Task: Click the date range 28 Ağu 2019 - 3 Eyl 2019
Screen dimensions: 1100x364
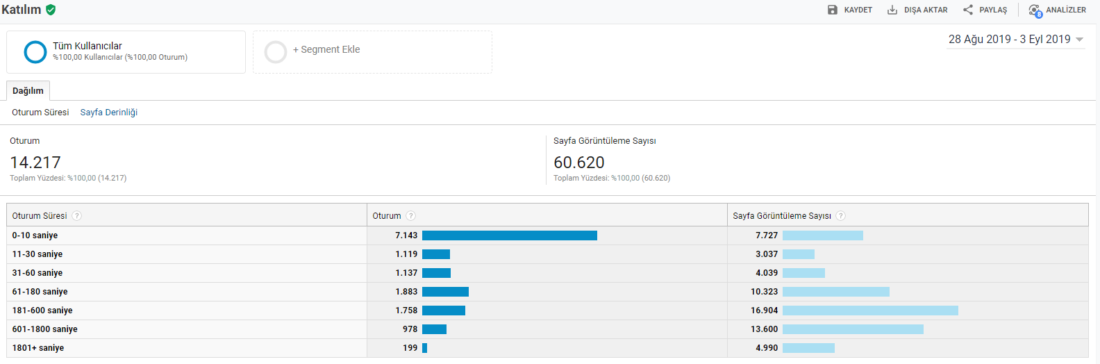Action: pyautogui.click(x=1010, y=40)
